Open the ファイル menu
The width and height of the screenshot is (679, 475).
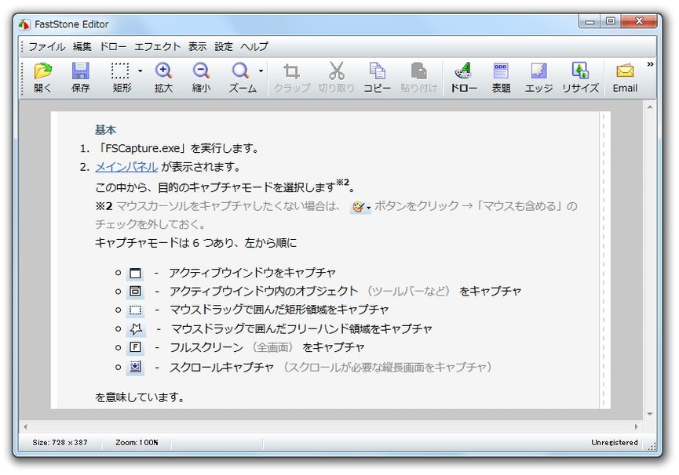pyautogui.click(x=47, y=47)
